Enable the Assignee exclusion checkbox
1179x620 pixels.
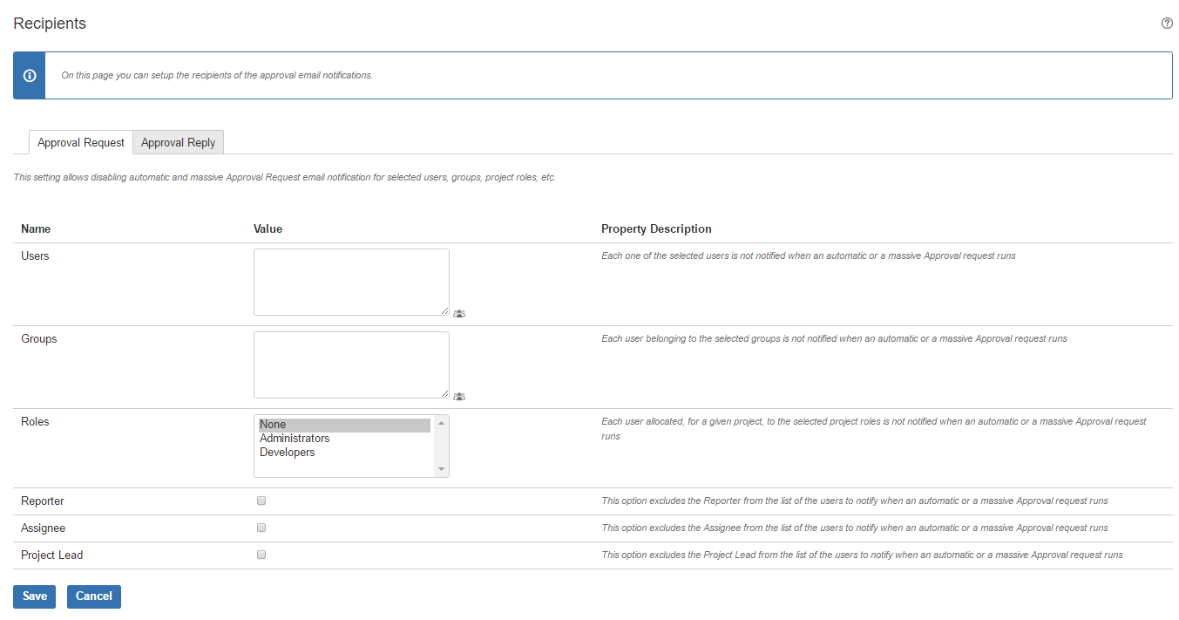point(261,528)
